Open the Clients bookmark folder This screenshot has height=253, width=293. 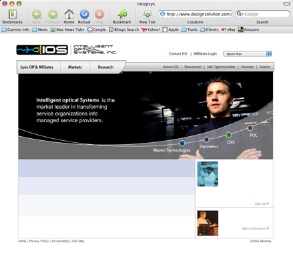209,29
